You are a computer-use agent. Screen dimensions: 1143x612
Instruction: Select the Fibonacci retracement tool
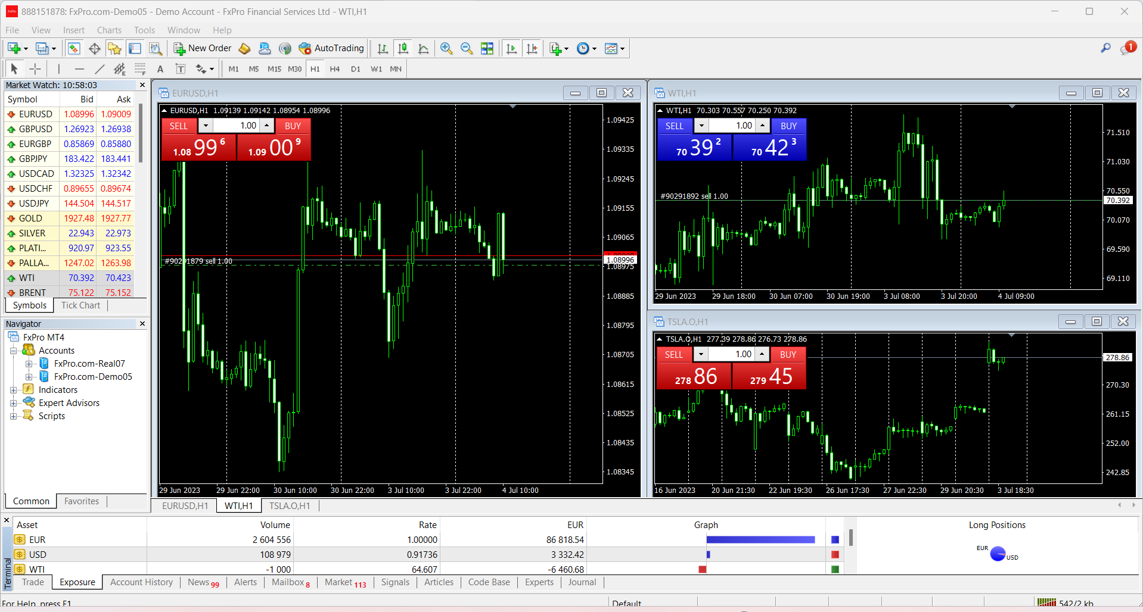(x=140, y=69)
